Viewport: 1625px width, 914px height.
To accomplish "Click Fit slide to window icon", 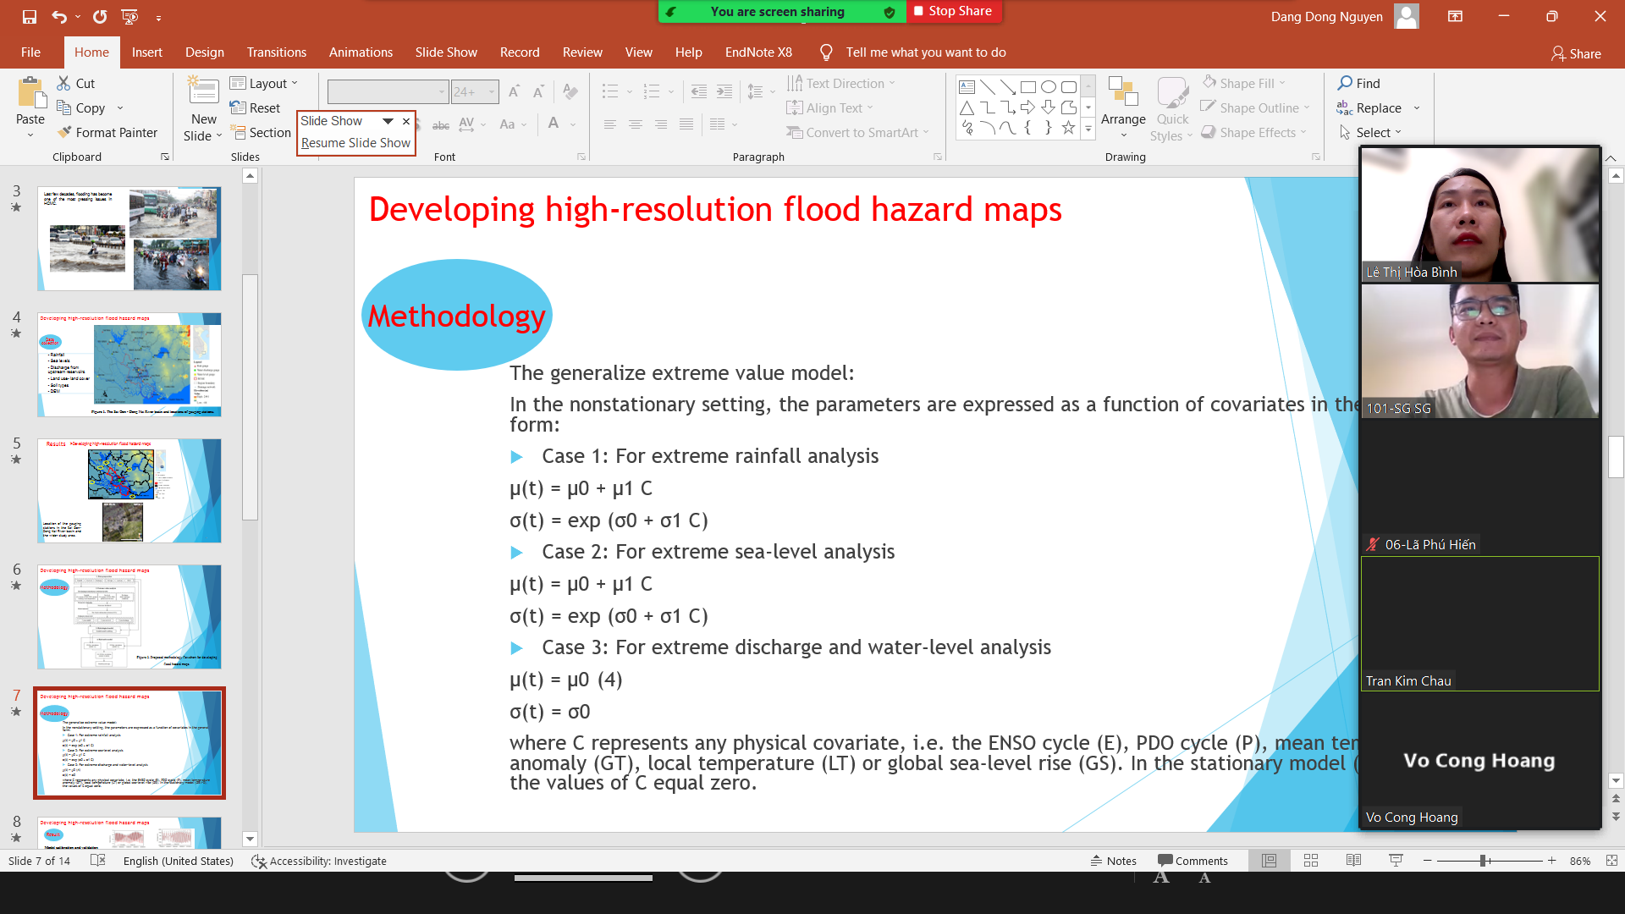I will [1611, 861].
